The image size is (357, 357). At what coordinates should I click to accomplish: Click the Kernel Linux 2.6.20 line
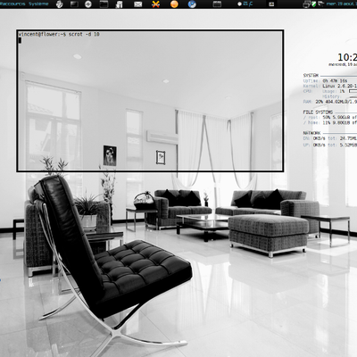(330, 86)
